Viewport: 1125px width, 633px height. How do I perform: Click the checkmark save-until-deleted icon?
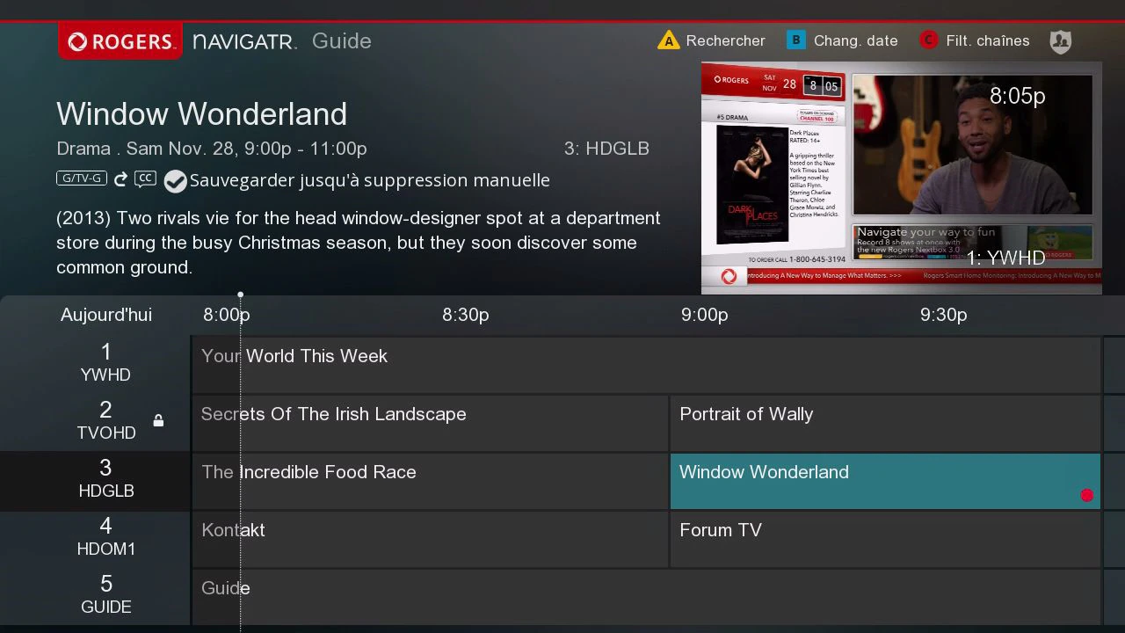[x=176, y=181]
